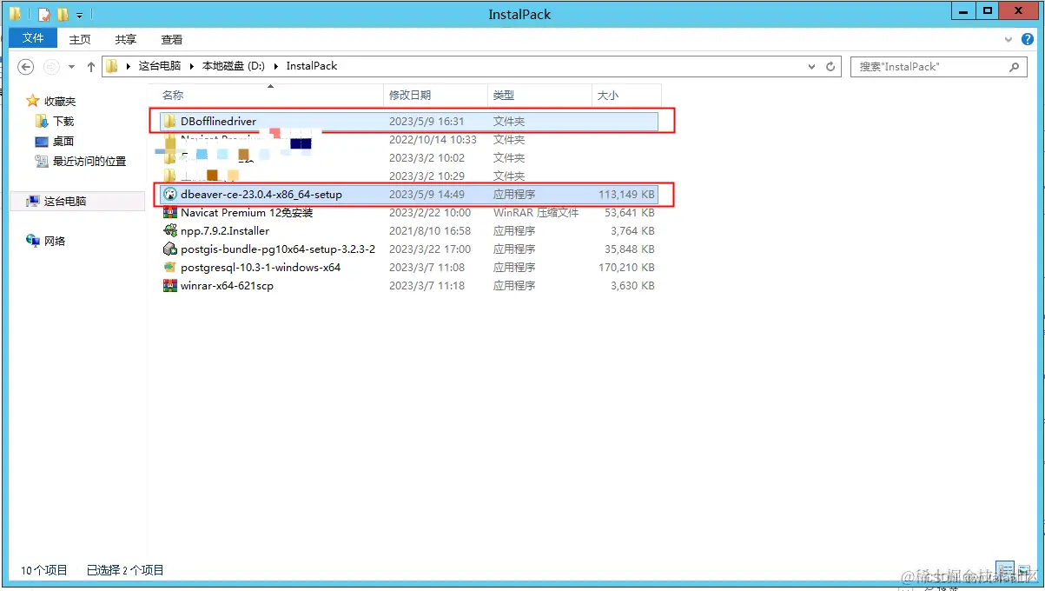Click the file name winrar-x64-621scp
1045x591 pixels.
tap(227, 286)
